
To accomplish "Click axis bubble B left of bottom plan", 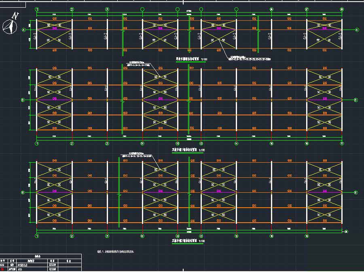I will 23,193.
